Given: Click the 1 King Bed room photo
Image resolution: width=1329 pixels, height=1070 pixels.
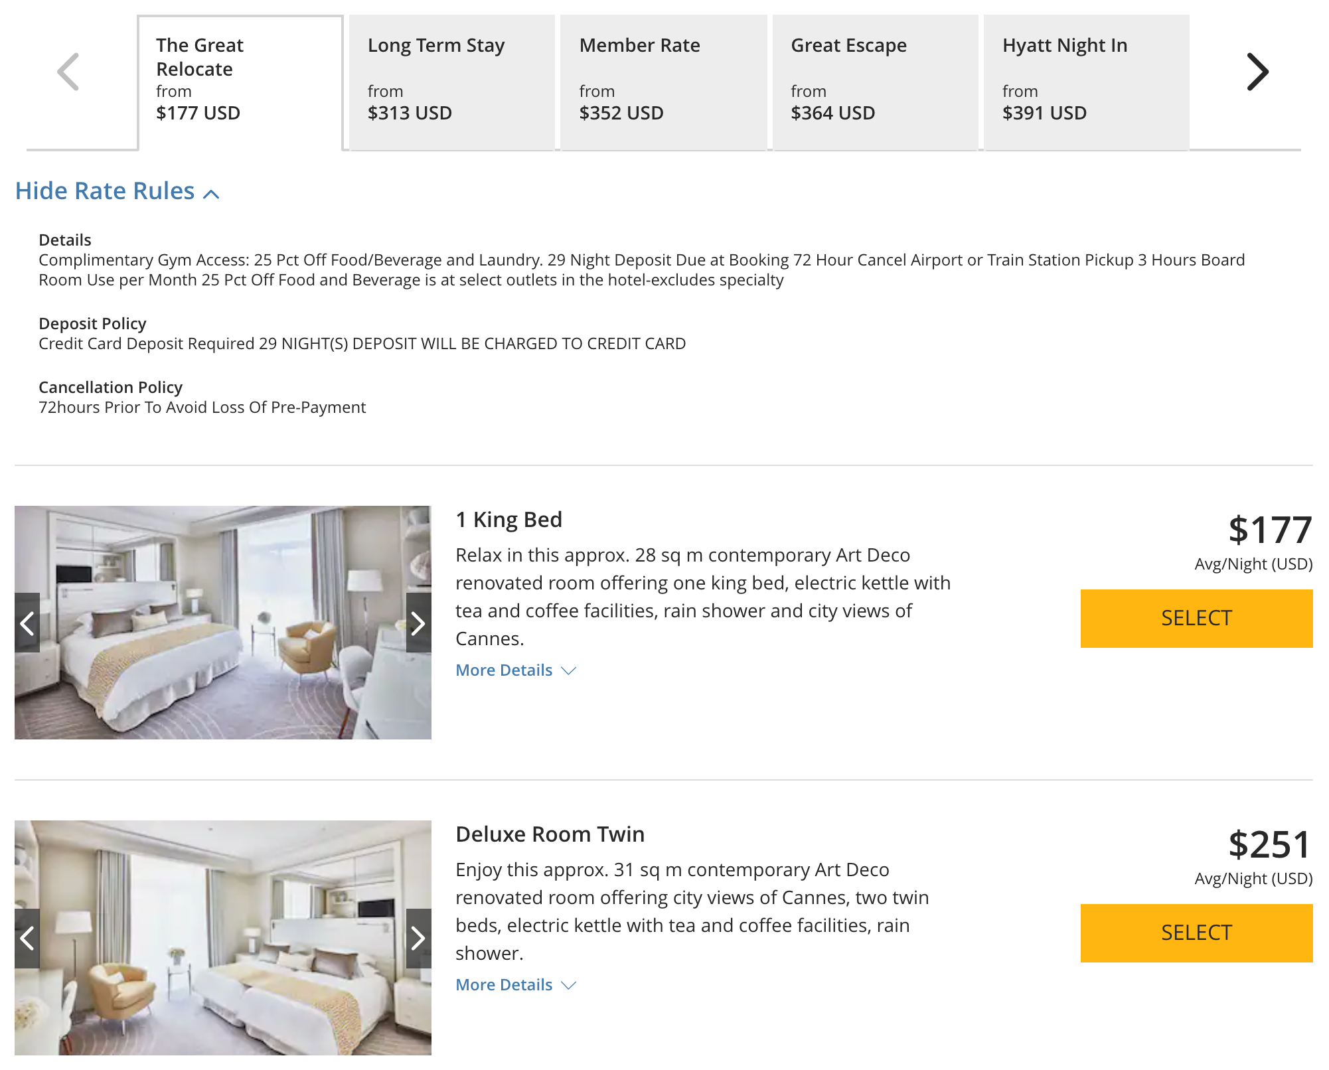Looking at the screenshot, I should (223, 623).
